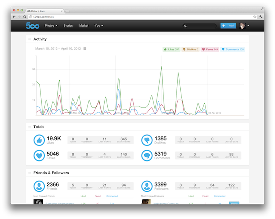Expand the You dropdown menu

[99, 26]
